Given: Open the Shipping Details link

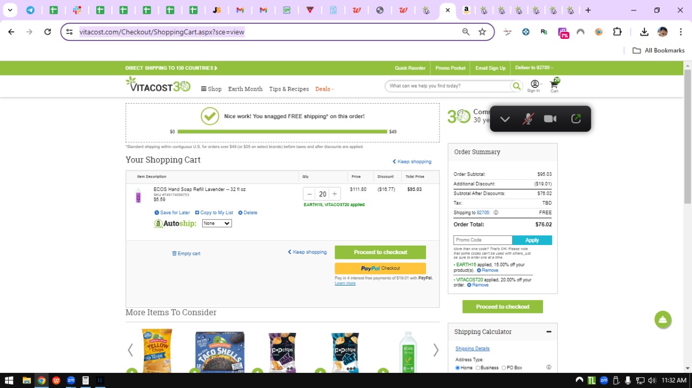Looking at the screenshot, I should tap(473, 349).
